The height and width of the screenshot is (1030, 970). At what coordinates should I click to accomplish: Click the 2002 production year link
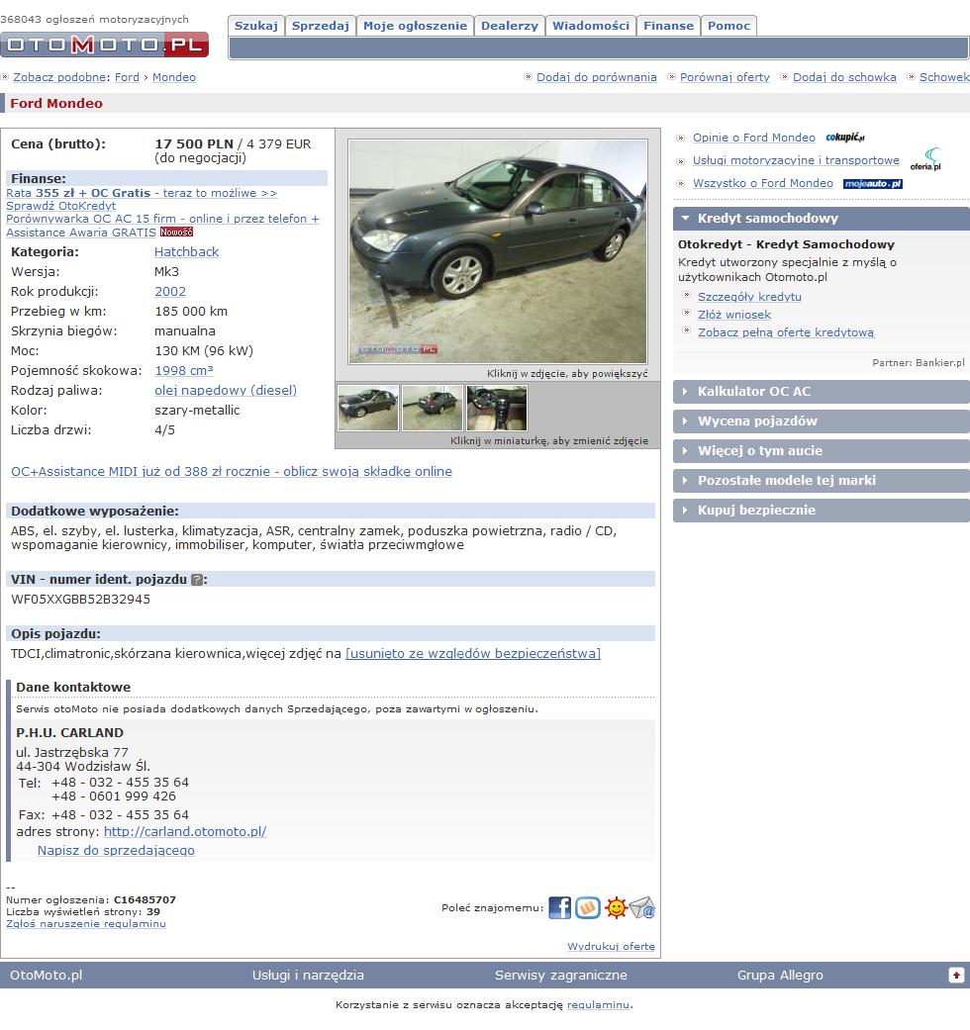170,292
